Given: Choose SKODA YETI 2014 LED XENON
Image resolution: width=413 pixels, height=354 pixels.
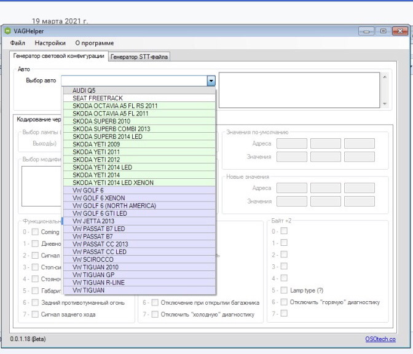Looking at the screenshot, I should 140,183.
